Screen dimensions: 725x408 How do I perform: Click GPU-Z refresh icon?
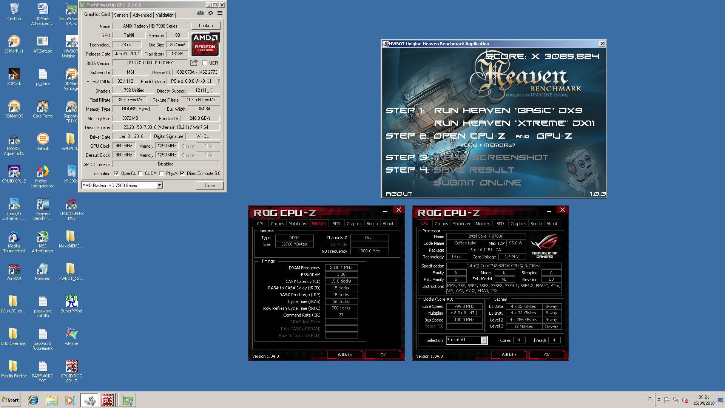pos(210,13)
